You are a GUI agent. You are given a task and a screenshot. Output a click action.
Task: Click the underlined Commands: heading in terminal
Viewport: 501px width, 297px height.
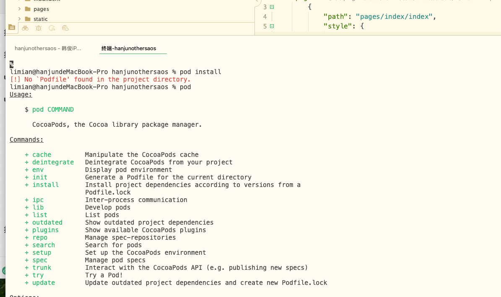pos(26,140)
